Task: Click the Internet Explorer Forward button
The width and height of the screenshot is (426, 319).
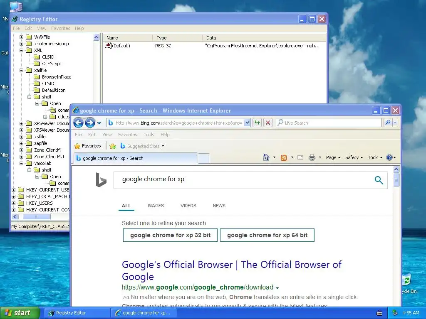Action: (x=90, y=123)
